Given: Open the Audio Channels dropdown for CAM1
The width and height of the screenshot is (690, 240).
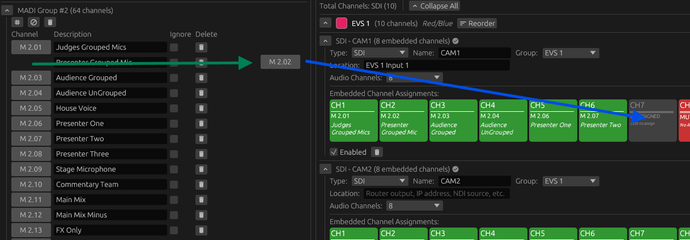Looking at the screenshot, I should tap(414, 78).
